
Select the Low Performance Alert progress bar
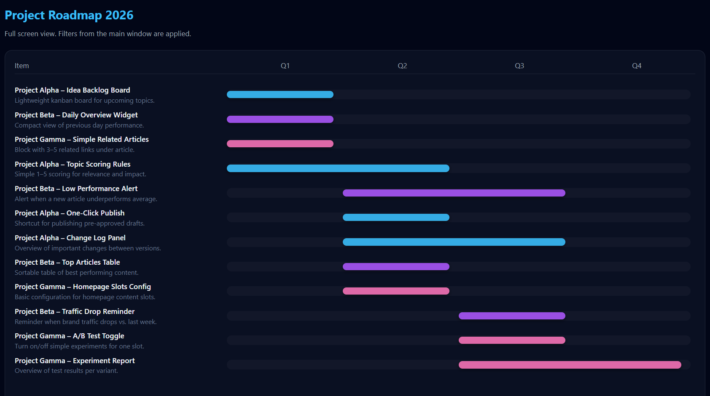[454, 193]
